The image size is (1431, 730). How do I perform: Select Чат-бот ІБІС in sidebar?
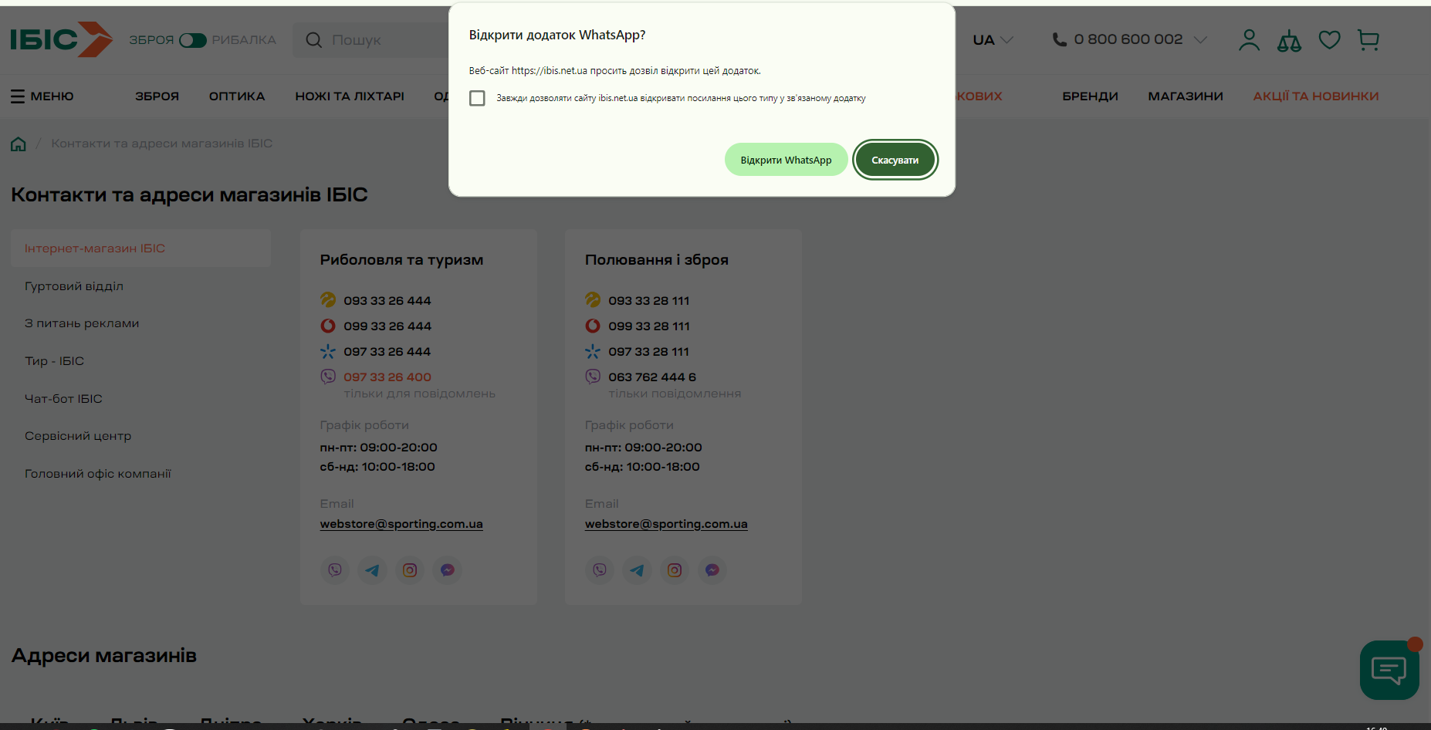63,399
